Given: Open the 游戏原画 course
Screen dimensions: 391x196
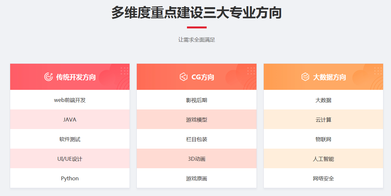Looking at the screenshot, I should point(196,178).
